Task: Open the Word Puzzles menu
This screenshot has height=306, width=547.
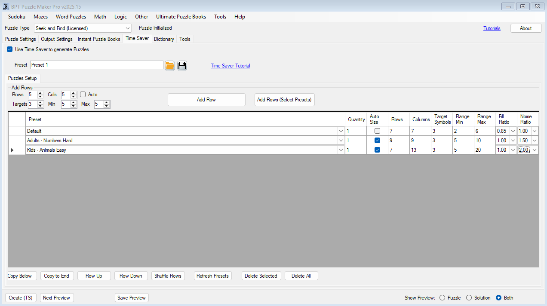Action: (71, 17)
